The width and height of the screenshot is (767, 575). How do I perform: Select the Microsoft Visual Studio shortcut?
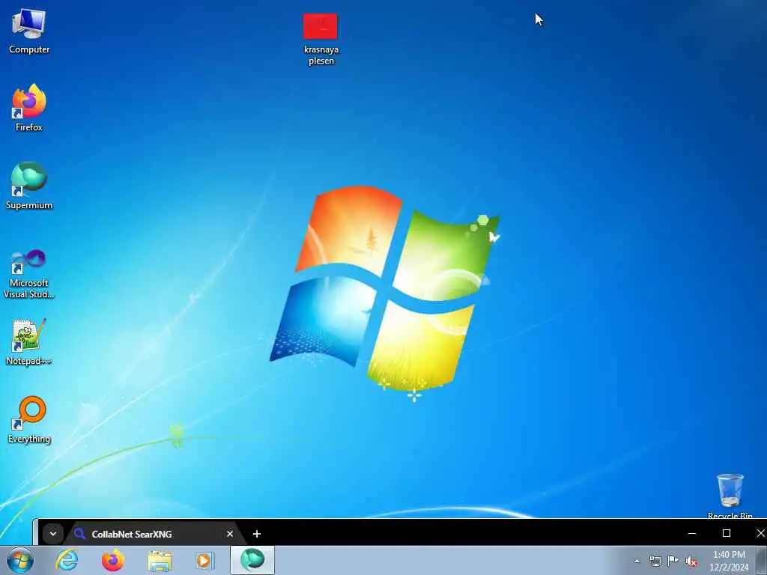(x=29, y=274)
